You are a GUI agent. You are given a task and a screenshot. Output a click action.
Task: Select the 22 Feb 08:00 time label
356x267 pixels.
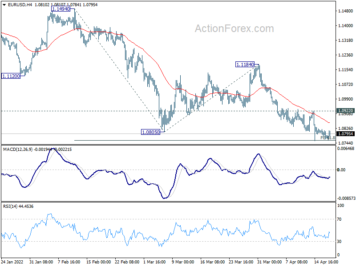coord(127,262)
